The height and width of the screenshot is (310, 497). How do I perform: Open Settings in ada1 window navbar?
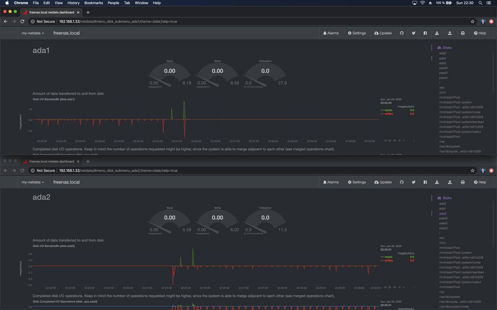(x=357, y=33)
